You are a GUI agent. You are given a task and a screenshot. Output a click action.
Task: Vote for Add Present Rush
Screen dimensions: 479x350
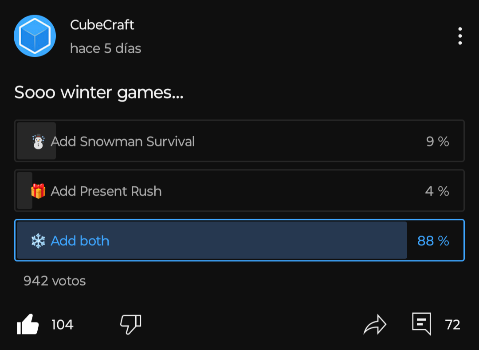[239, 191]
